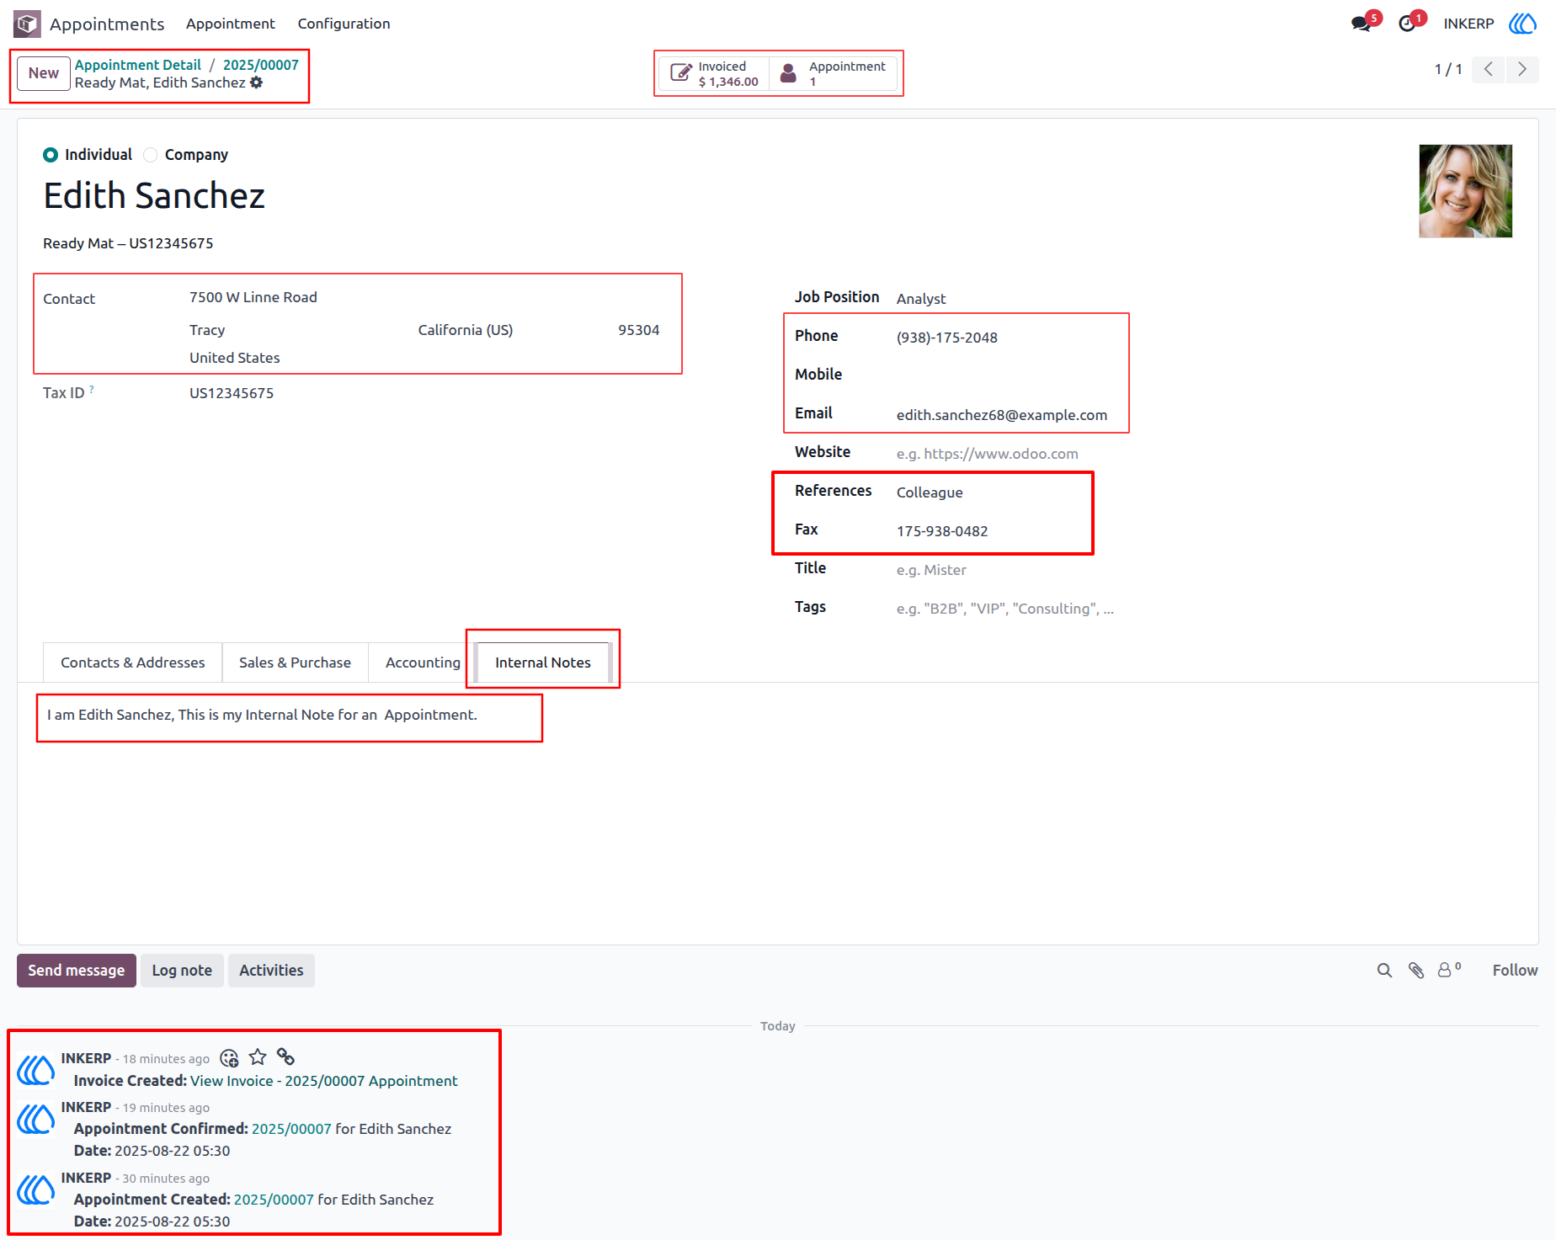1556x1240 pixels.
Task: Click the Tax ID help question mark
Action: click(x=92, y=390)
